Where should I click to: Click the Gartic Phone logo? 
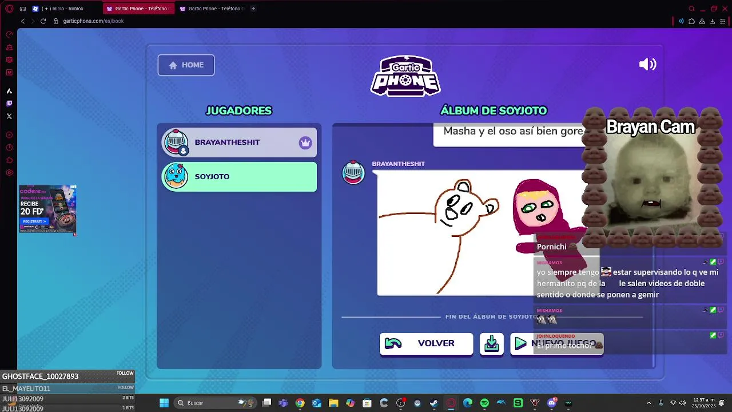(x=405, y=76)
